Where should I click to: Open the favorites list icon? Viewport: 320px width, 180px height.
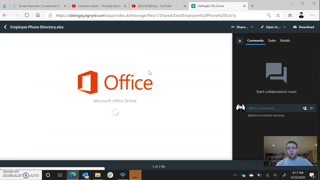click(290, 15)
